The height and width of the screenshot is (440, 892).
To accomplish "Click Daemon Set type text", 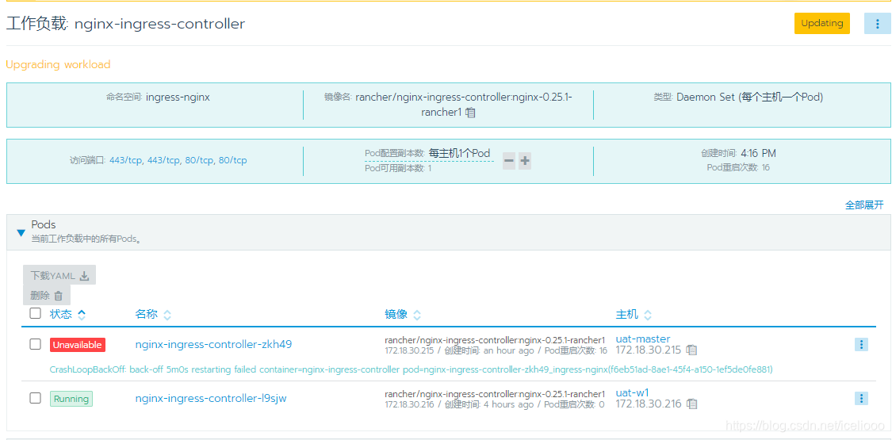I will 750,98.
